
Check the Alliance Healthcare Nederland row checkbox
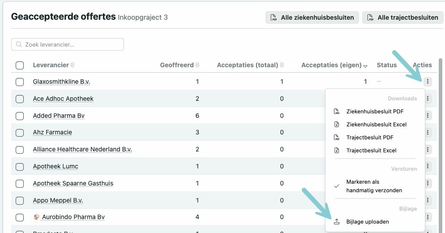(20, 150)
